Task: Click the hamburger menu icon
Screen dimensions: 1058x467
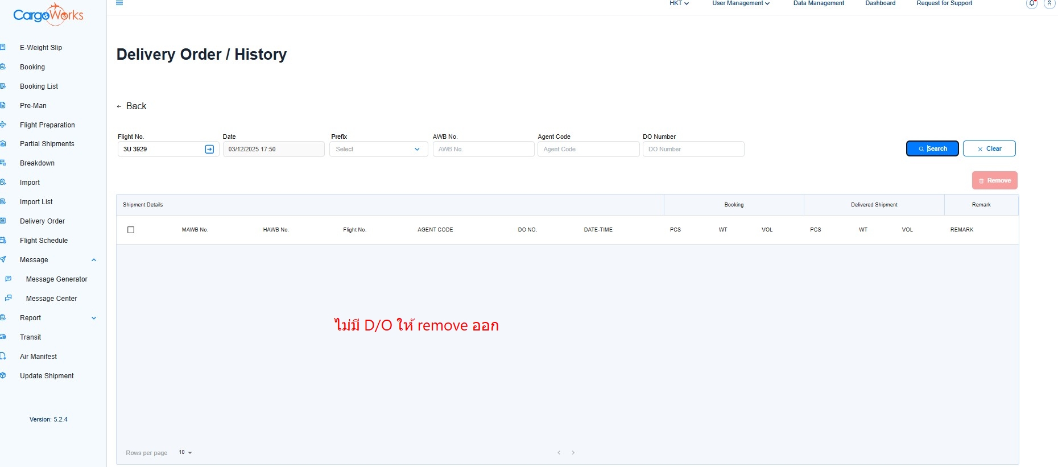Action: pos(119,3)
